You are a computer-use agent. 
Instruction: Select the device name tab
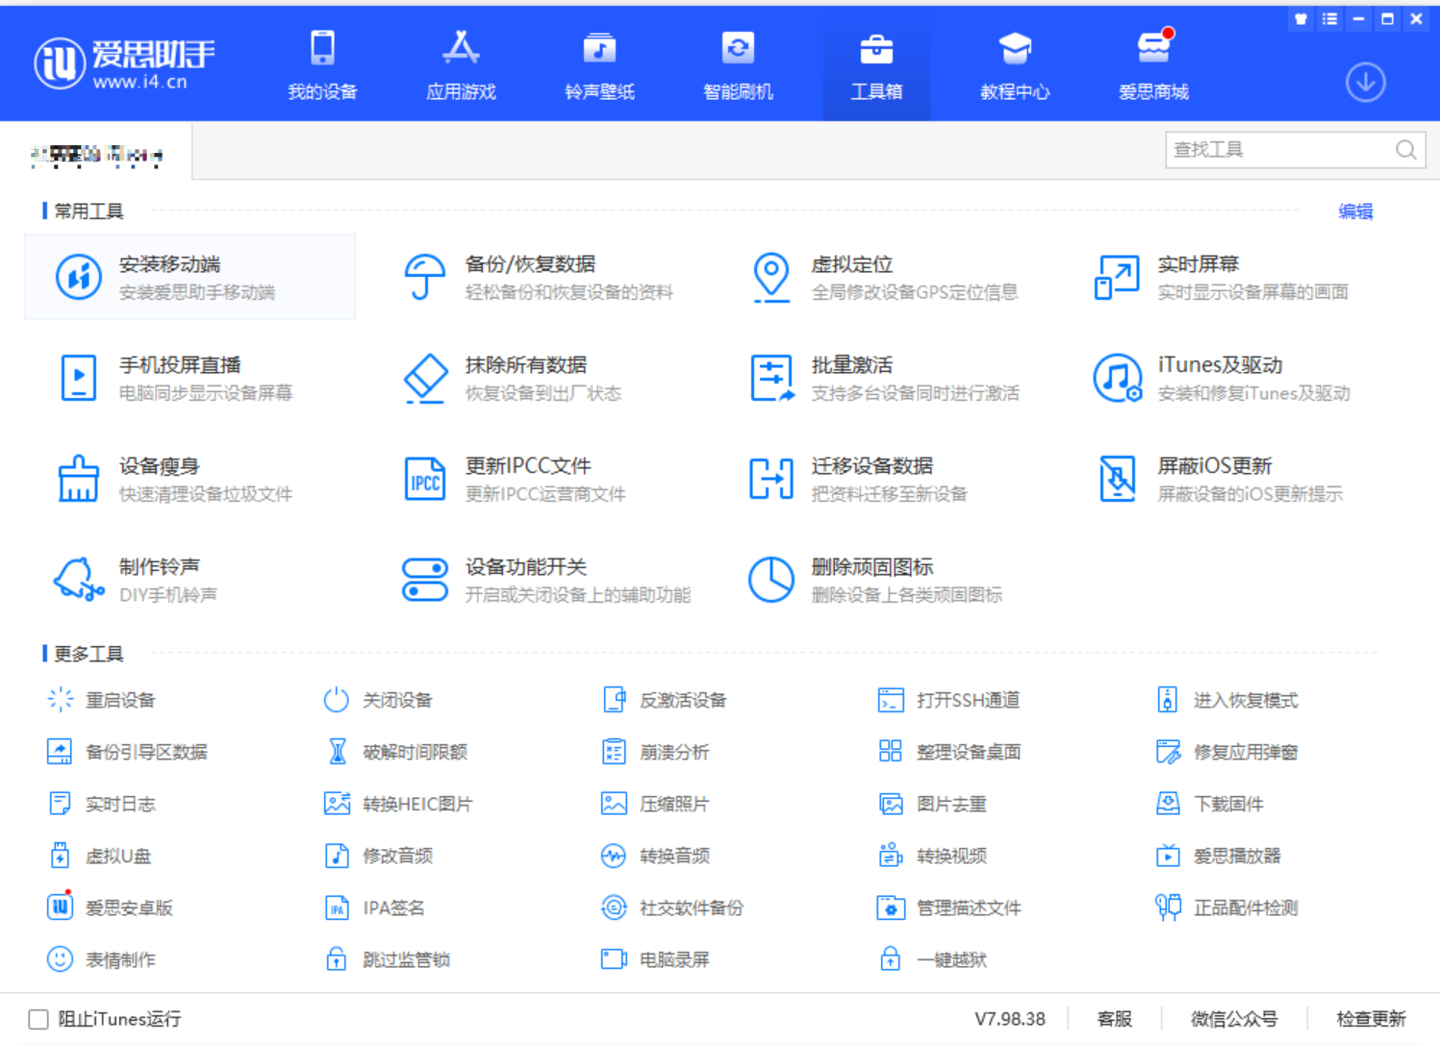(96, 152)
